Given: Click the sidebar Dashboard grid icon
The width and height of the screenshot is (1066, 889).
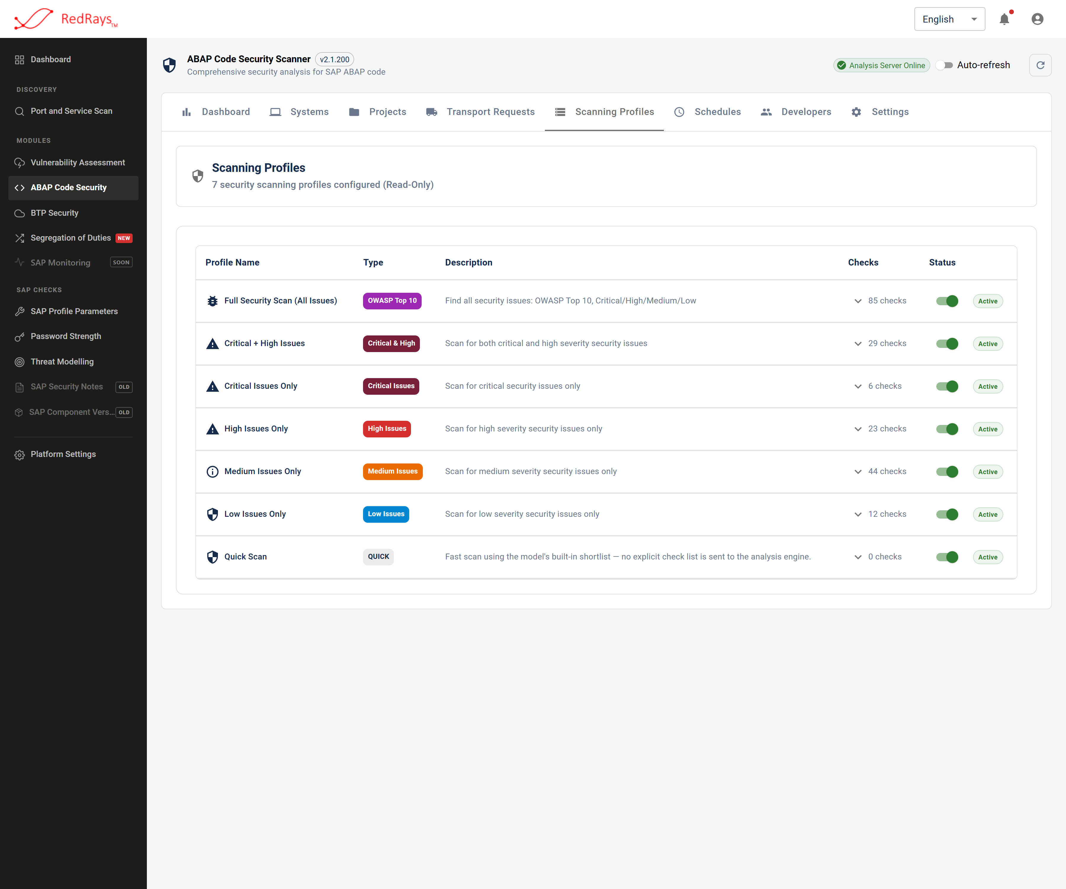Looking at the screenshot, I should [19, 60].
